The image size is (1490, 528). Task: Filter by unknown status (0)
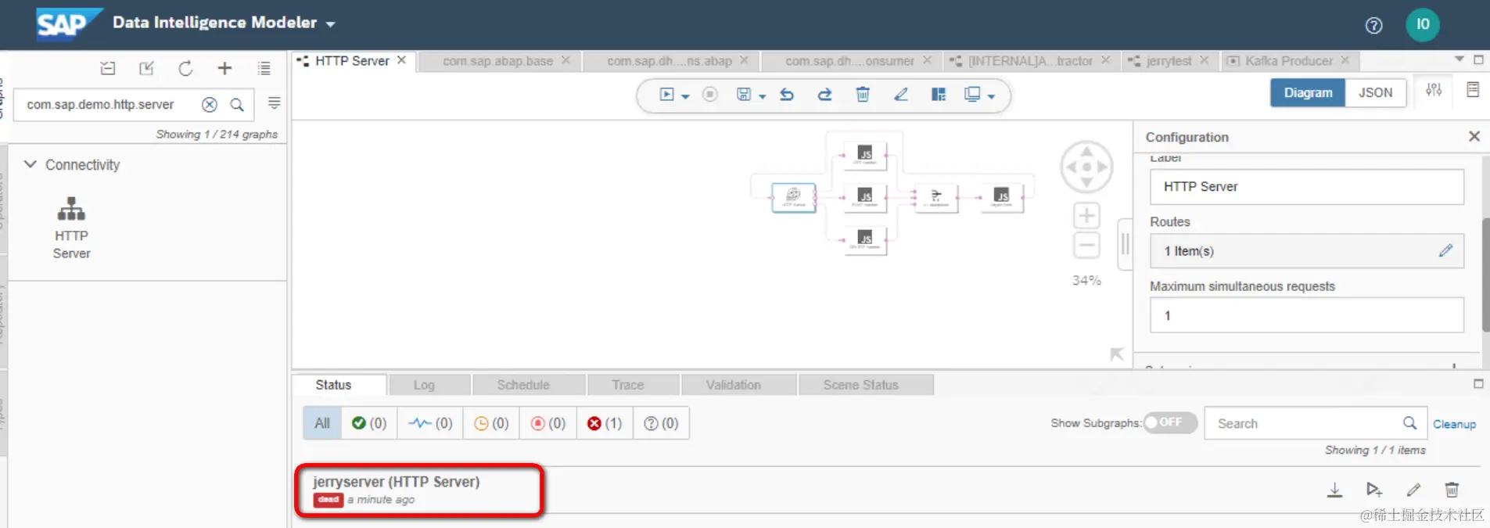(661, 423)
